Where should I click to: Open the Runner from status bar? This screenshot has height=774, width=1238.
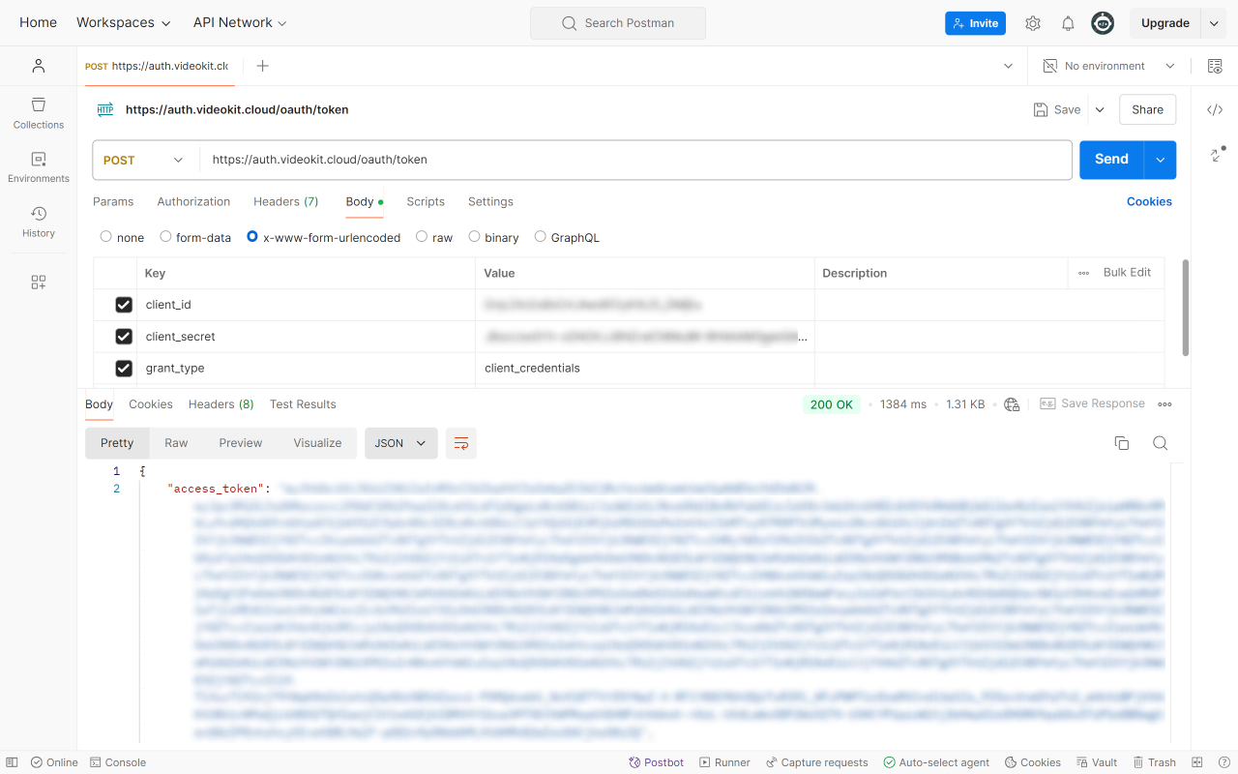pyautogui.click(x=725, y=762)
